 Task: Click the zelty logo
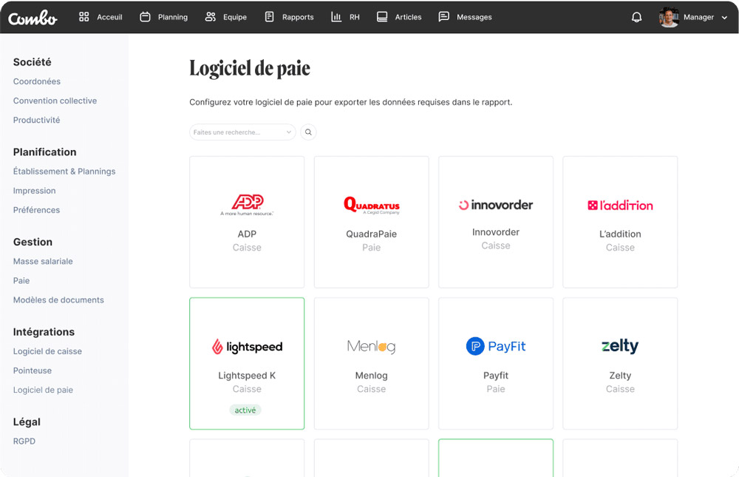[620, 346]
